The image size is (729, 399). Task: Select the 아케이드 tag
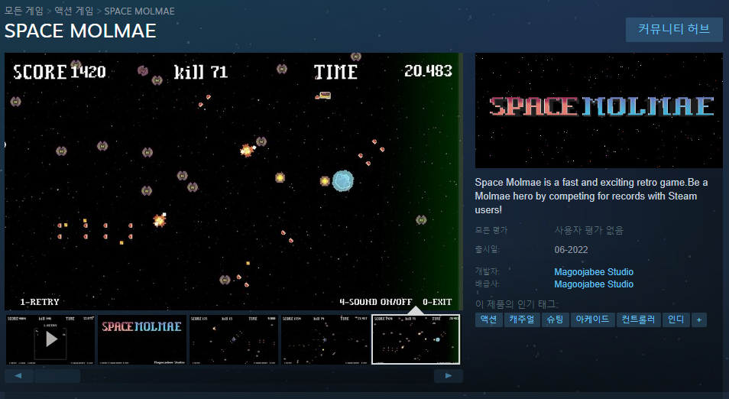[x=592, y=320]
